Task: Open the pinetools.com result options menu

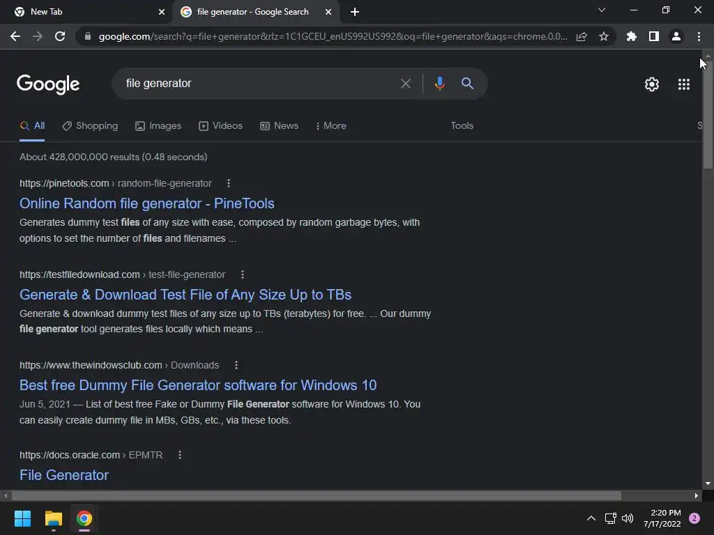Action: point(229,183)
